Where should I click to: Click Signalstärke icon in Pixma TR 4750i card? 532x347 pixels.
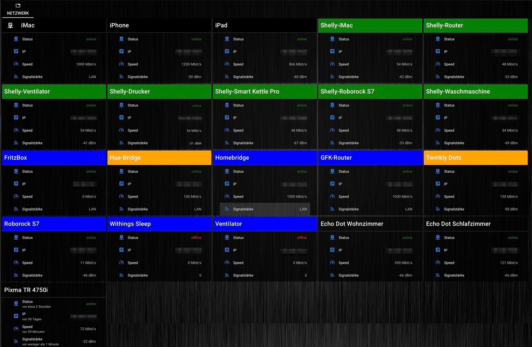(16, 341)
